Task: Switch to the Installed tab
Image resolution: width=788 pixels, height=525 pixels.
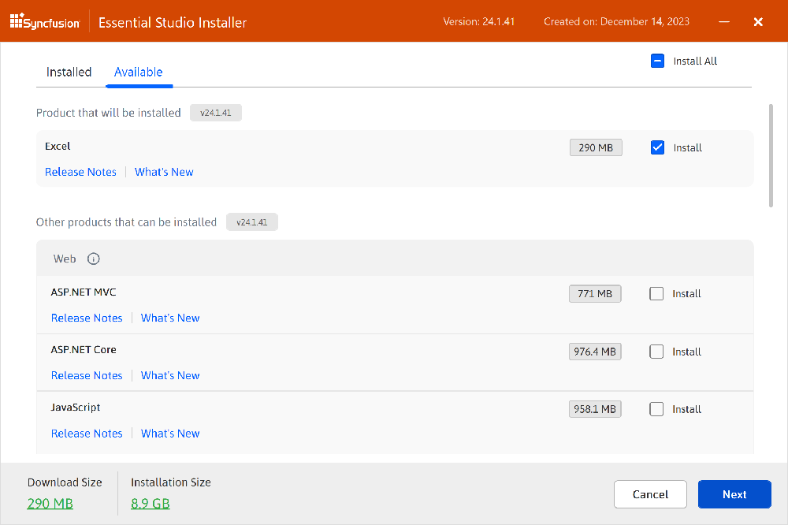Action: tap(69, 72)
